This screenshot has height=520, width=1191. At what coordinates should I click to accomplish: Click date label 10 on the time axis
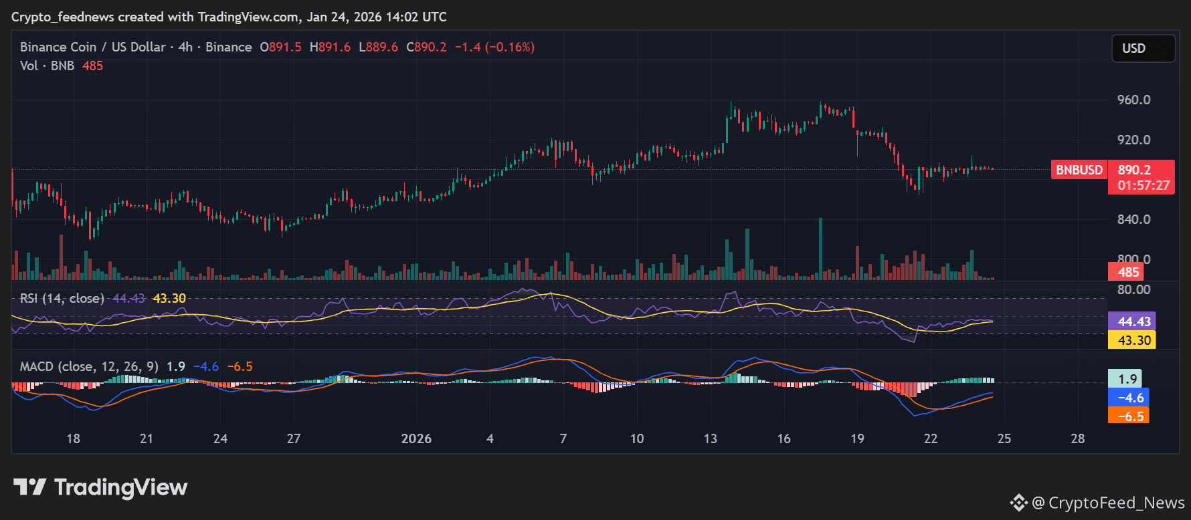pyautogui.click(x=637, y=438)
